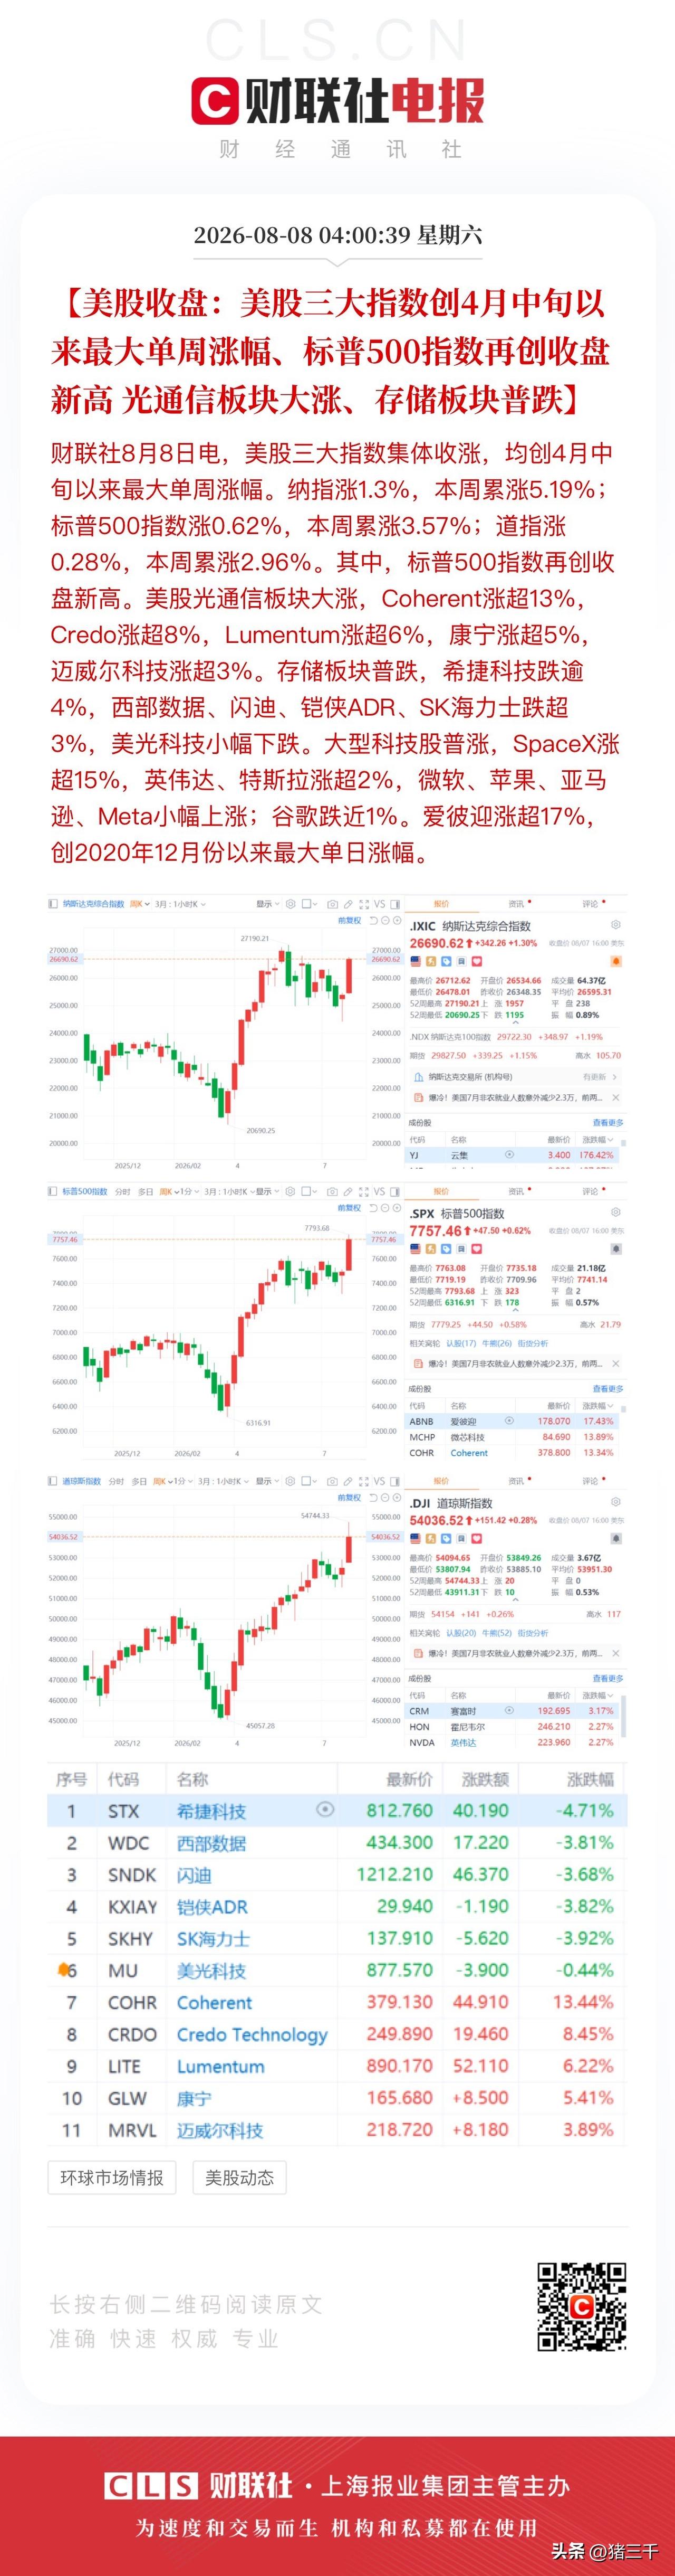Select 资讯 tab in Nasdaq quote panel
This screenshot has height=2576, width=675.
click(516, 904)
